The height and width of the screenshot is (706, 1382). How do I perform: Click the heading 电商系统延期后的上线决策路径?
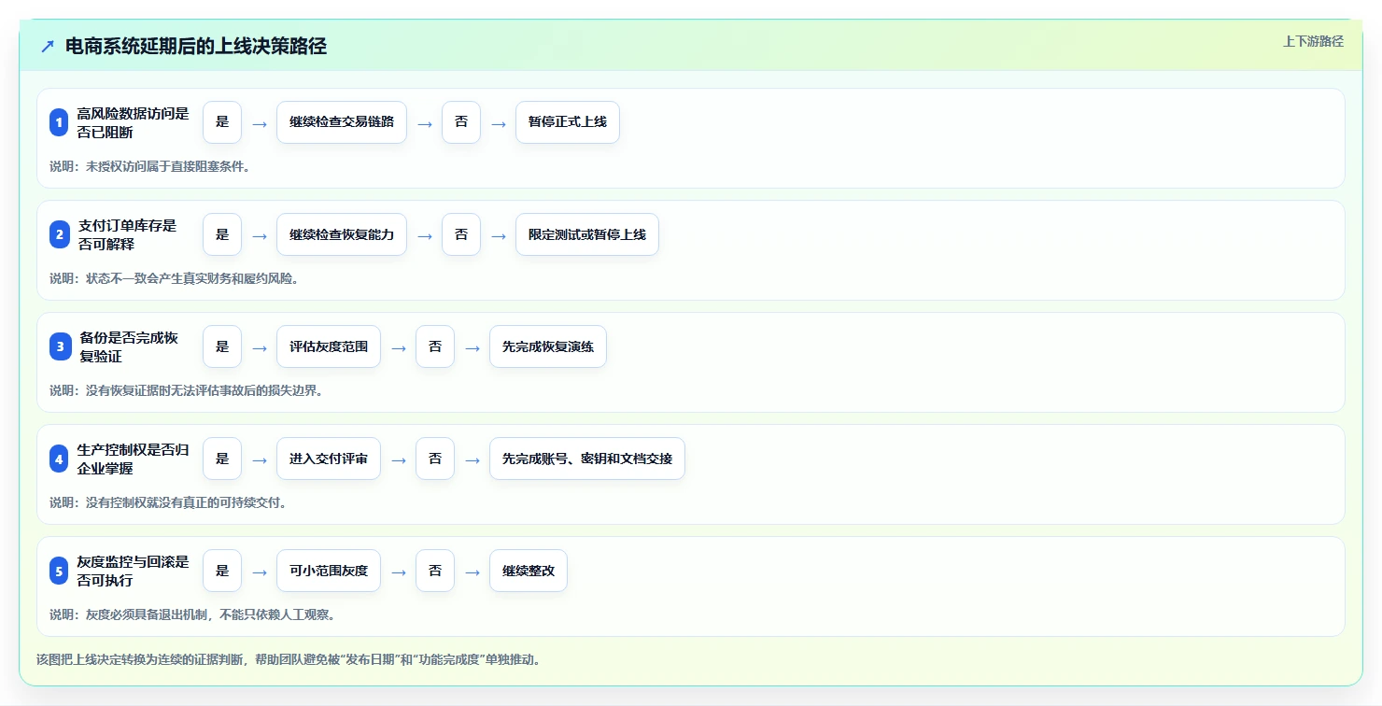coord(196,47)
